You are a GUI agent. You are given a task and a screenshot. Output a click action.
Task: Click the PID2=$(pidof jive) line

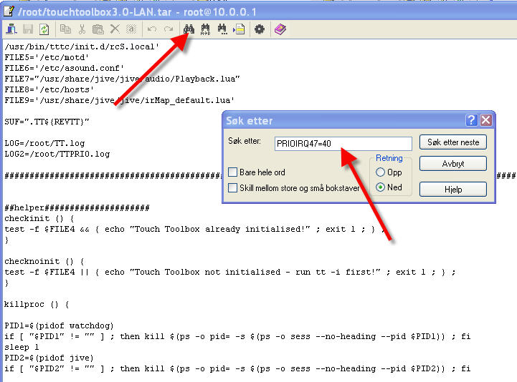point(49,358)
